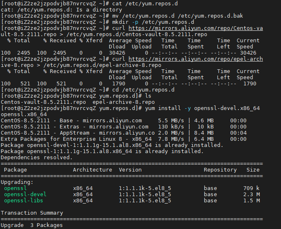
Task: Click the 'Architecture' column header
Action: (x=92, y=170)
